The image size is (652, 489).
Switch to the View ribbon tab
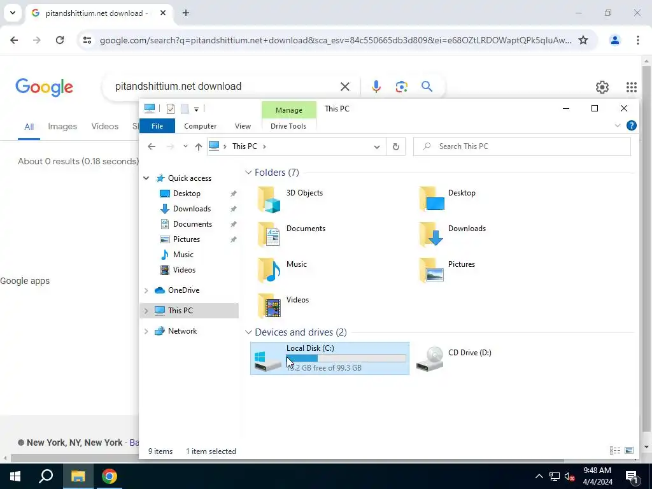(x=243, y=126)
